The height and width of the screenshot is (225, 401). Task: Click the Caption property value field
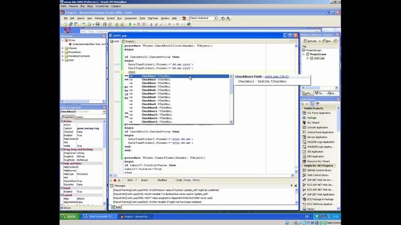click(x=90, y=128)
